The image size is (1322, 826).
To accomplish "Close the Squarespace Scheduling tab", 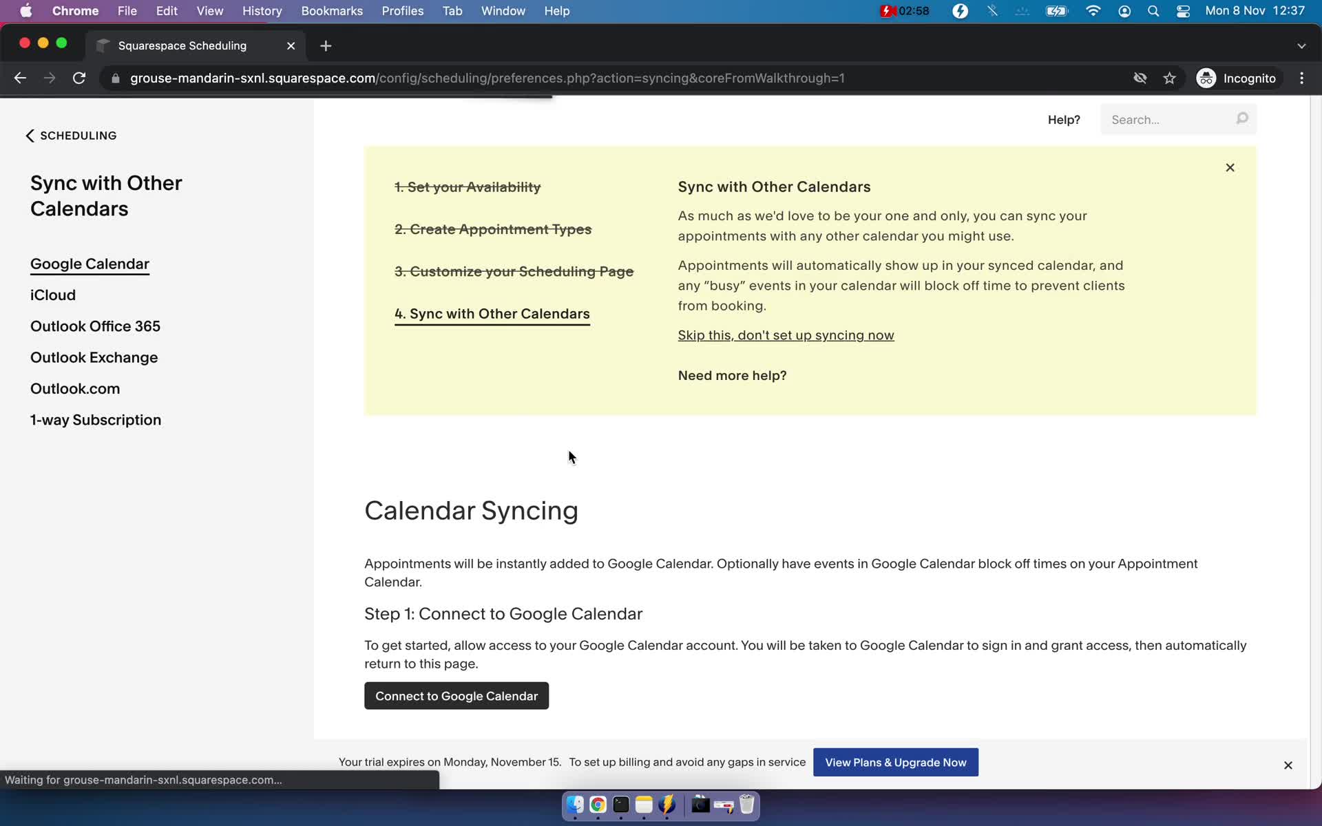I will tap(291, 45).
